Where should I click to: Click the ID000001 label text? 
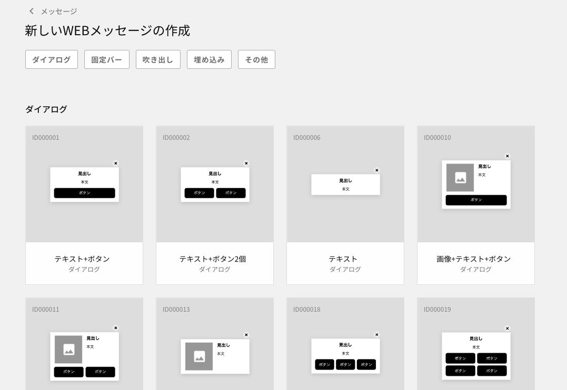46,138
